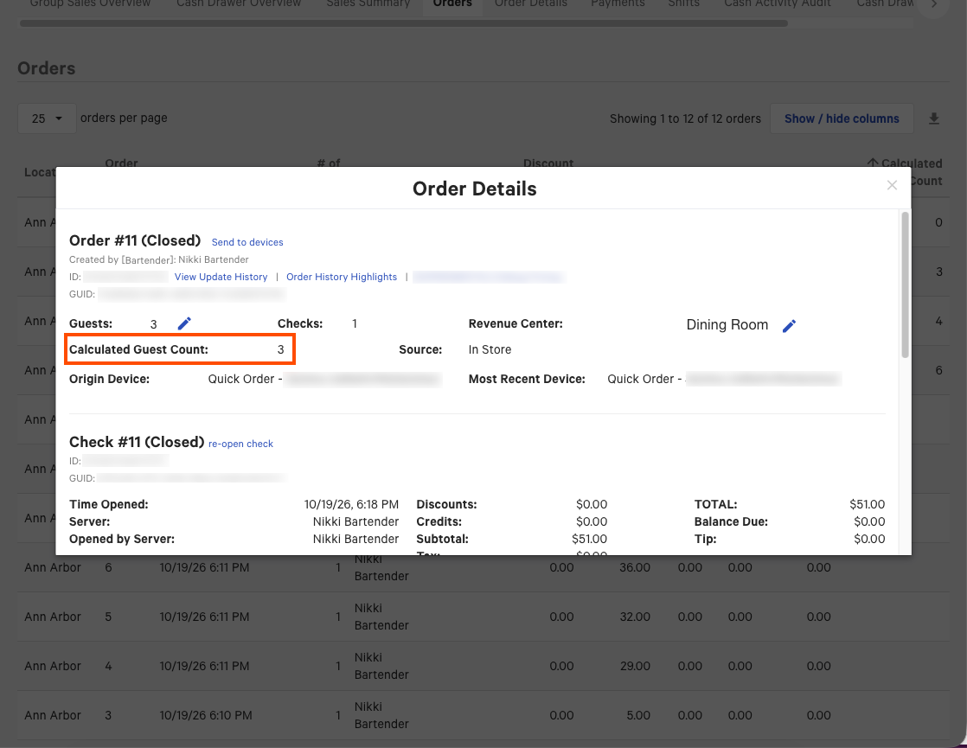The image size is (967, 748).
Task: Click Order #11 (Closed) heading
Action: pos(135,240)
